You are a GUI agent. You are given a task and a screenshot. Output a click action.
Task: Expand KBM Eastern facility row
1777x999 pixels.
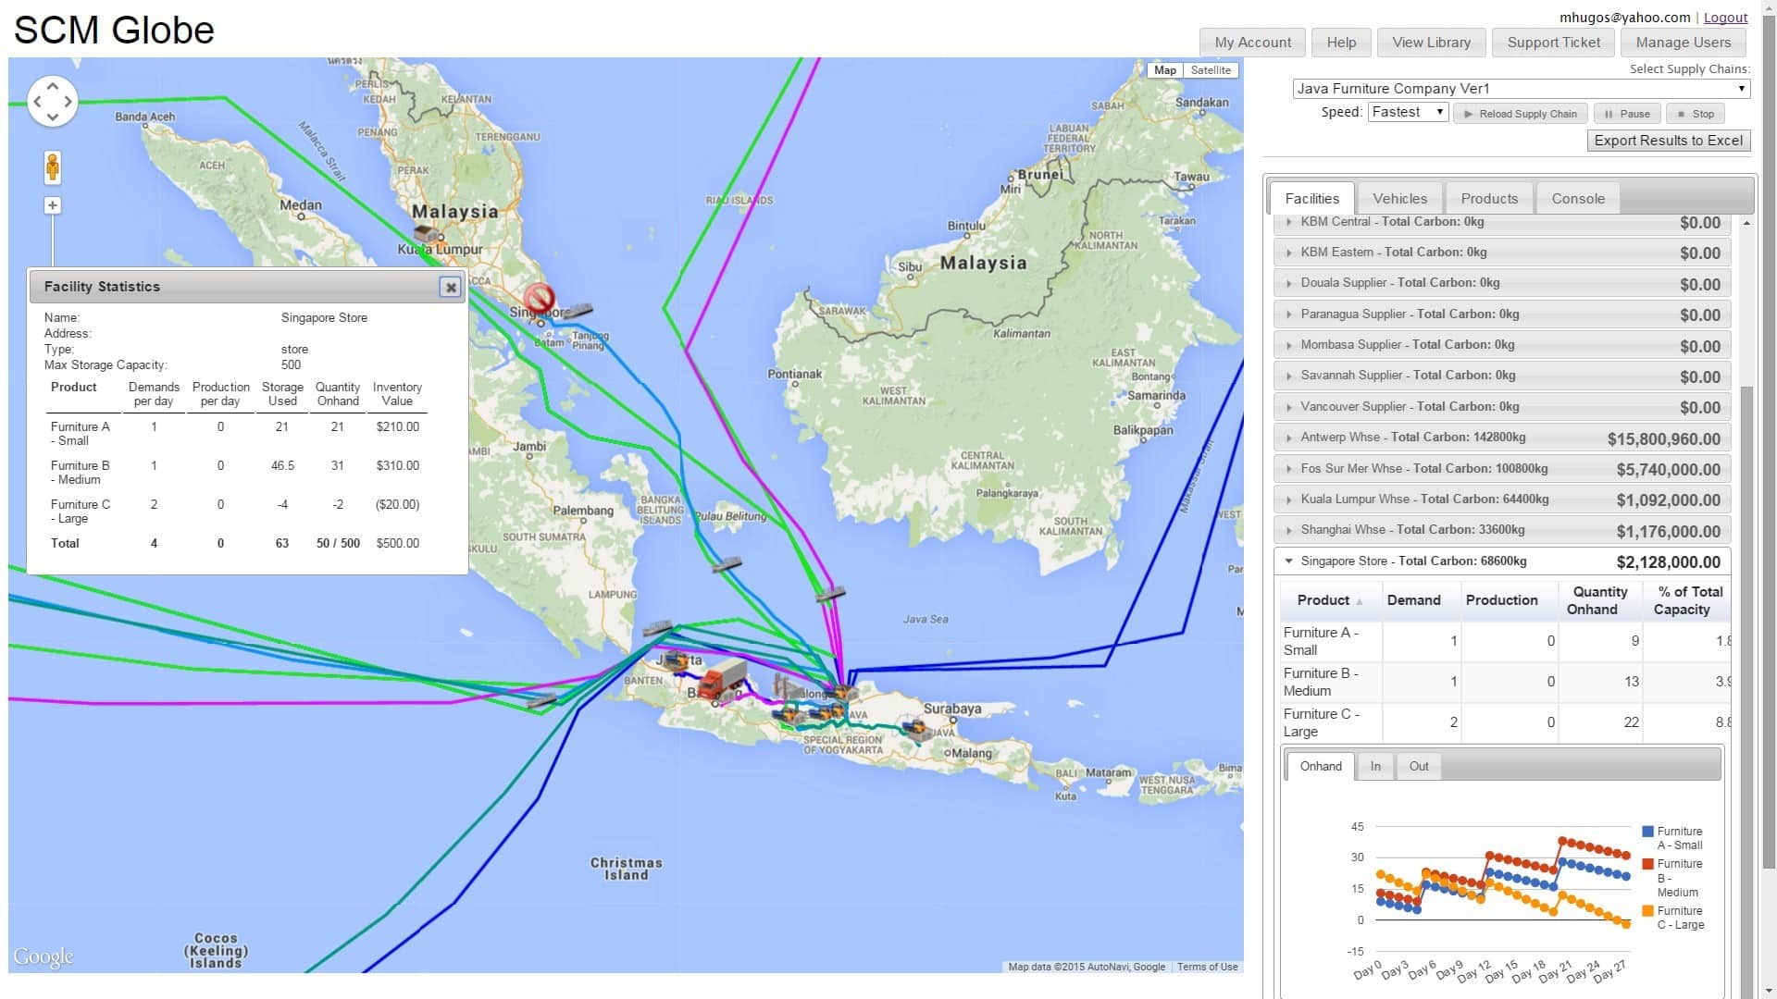pyautogui.click(x=1502, y=253)
